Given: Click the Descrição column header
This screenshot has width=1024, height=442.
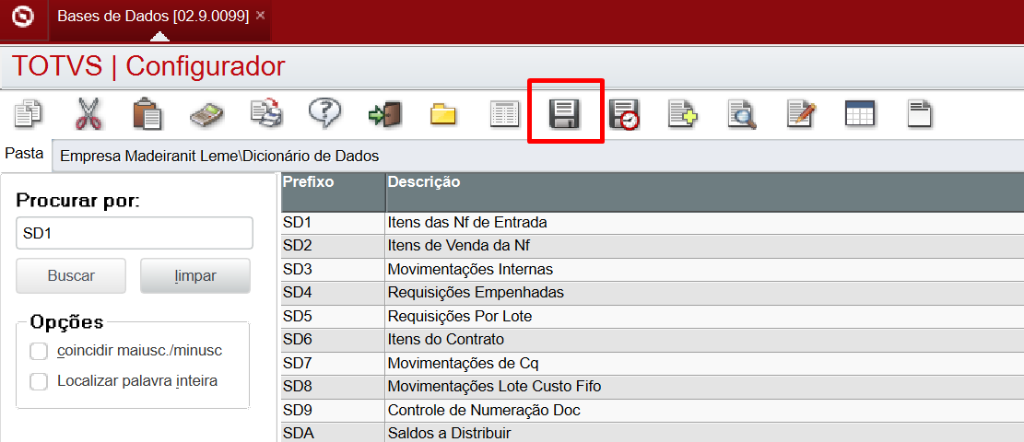Looking at the screenshot, I should pyautogui.click(x=705, y=192).
